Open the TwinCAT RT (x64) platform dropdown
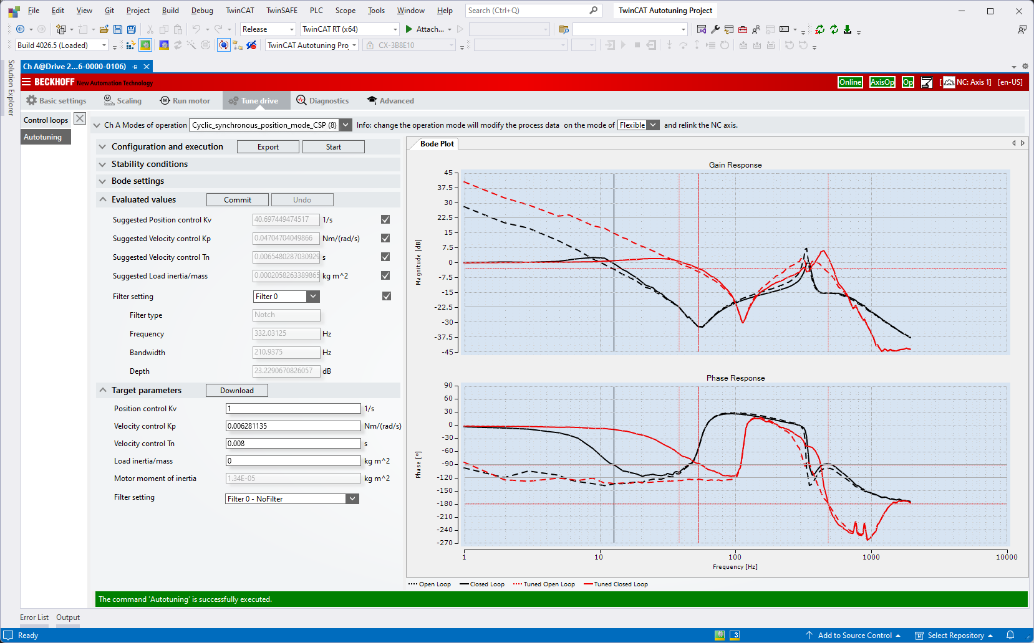Image resolution: width=1034 pixels, height=643 pixels. click(350, 29)
